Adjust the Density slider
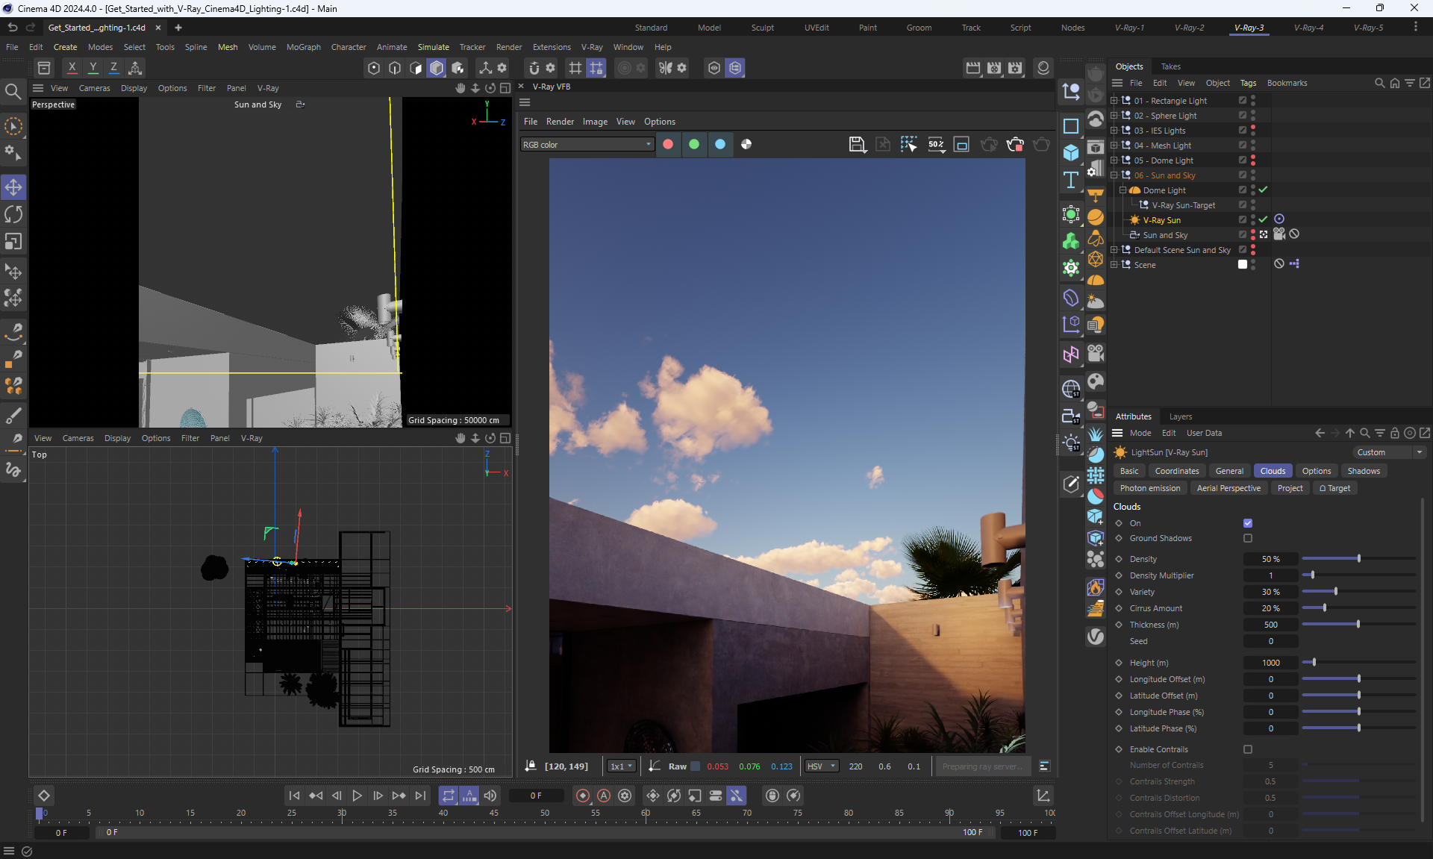The height and width of the screenshot is (859, 1433). 1358,559
